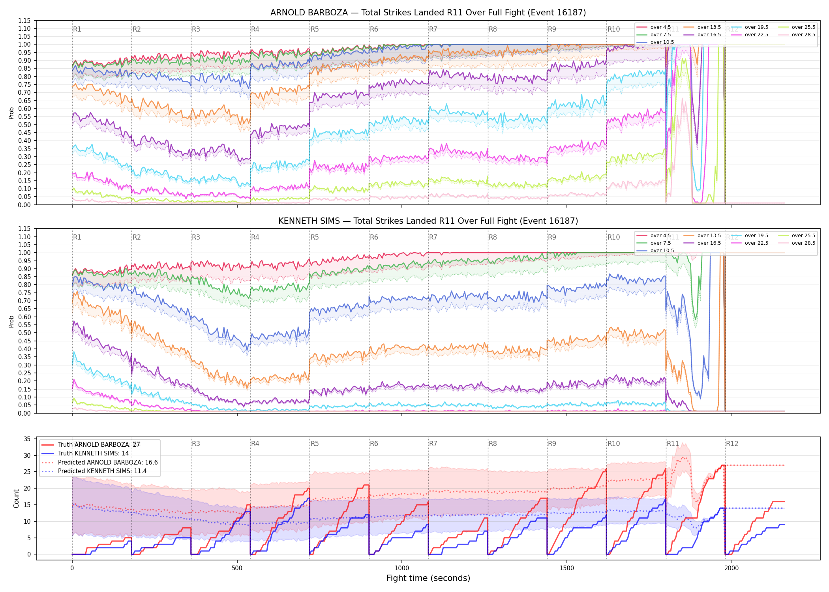Click "over 10.5" in the SIMS chart legend
829x592 pixels.
pos(662,251)
